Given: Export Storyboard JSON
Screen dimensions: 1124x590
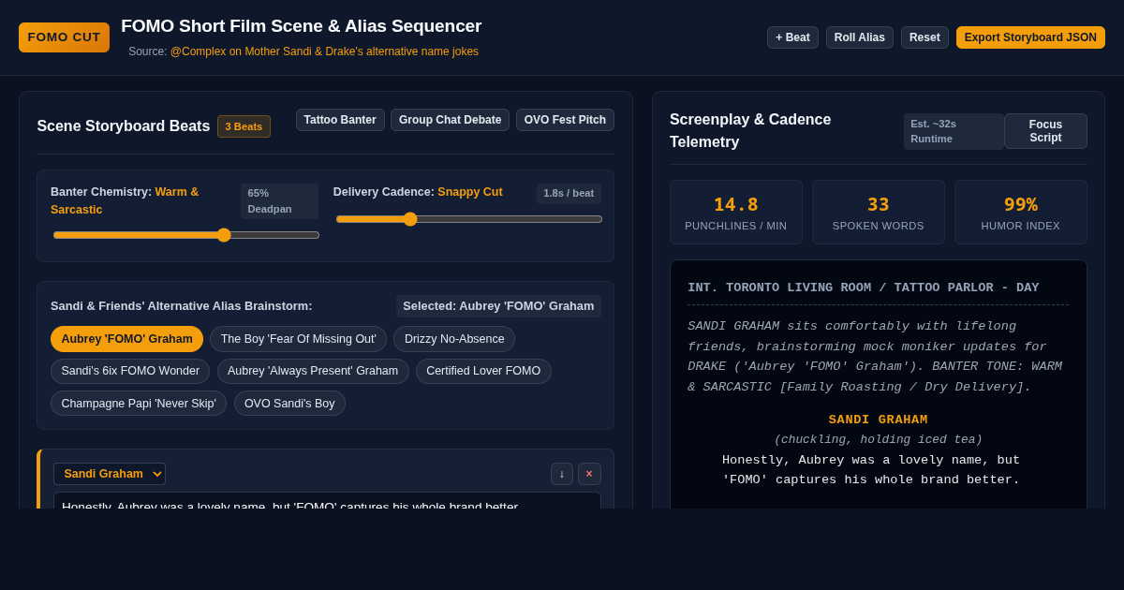Looking at the screenshot, I should point(1030,37).
